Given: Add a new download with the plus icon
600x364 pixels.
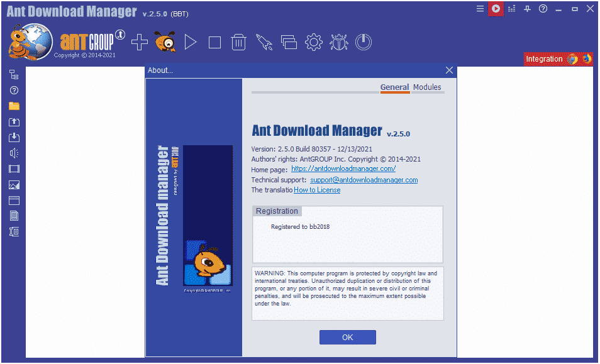Looking at the screenshot, I should 138,41.
